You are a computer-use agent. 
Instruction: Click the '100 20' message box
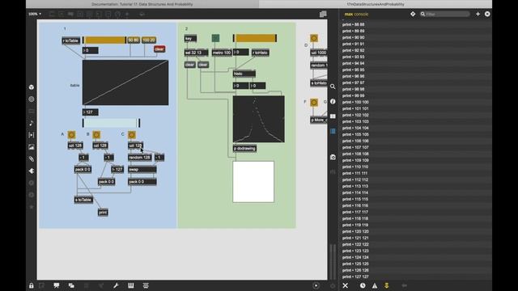[149, 40]
